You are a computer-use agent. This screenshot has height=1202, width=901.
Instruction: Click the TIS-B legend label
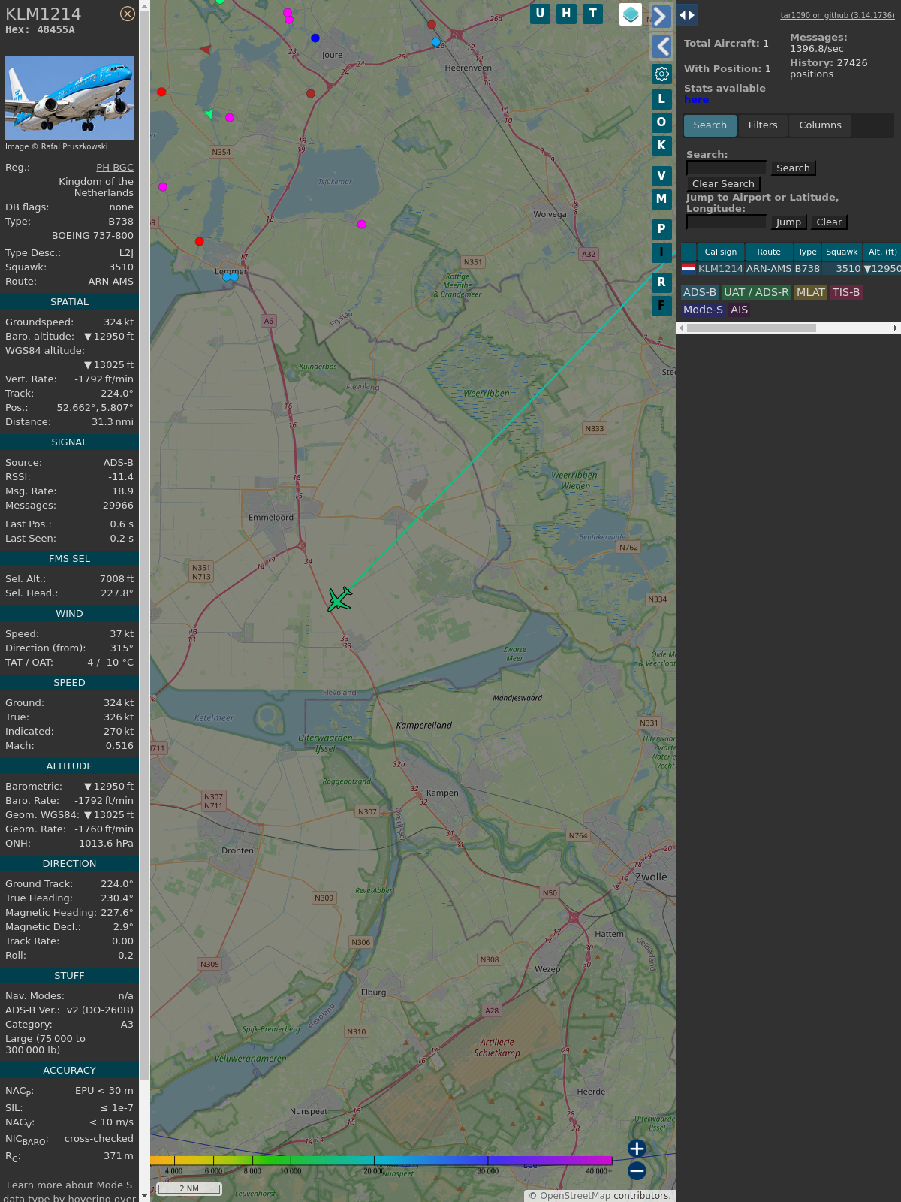[x=846, y=293]
